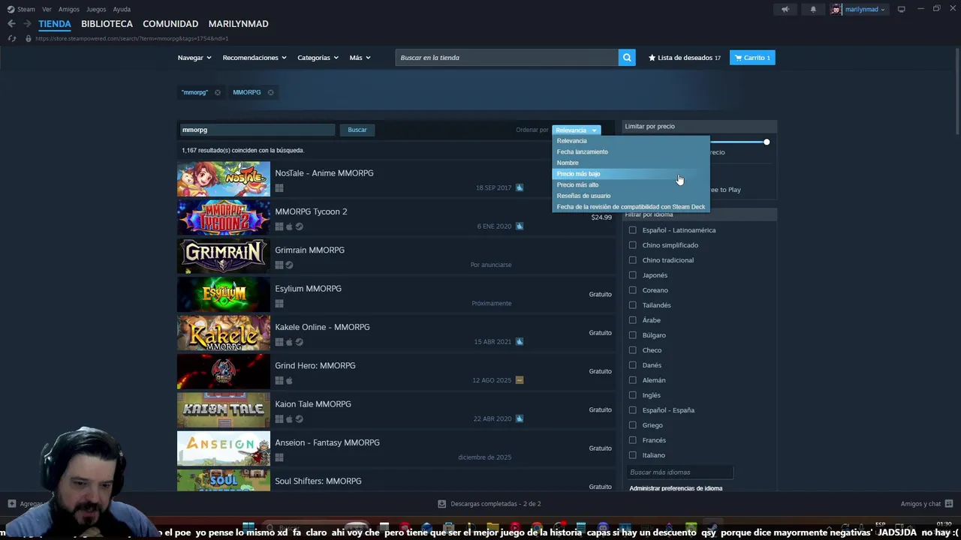Reload the store page

coord(11,38)
